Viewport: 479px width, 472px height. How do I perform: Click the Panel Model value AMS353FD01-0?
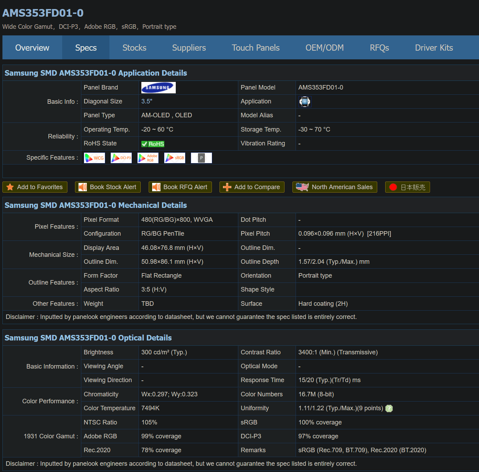pyautogui.click(x=321, y=87)
